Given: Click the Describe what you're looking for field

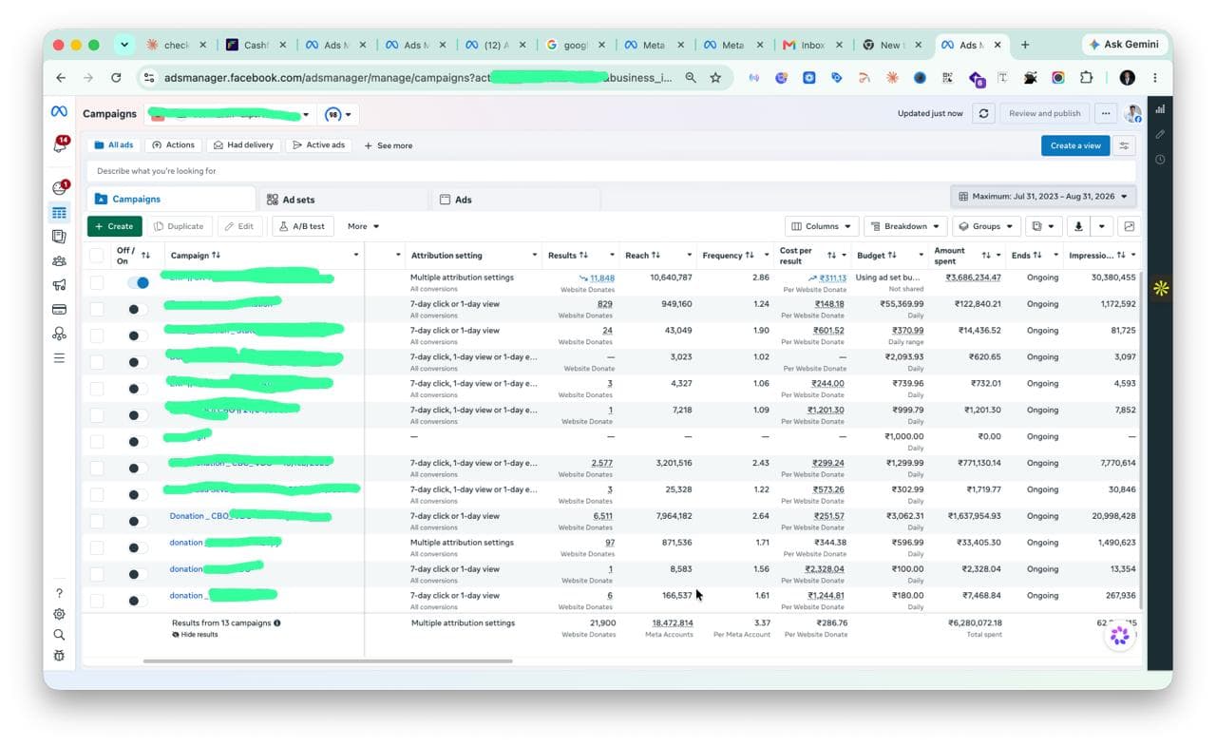Looking at the screenshot, I should 611,171.
